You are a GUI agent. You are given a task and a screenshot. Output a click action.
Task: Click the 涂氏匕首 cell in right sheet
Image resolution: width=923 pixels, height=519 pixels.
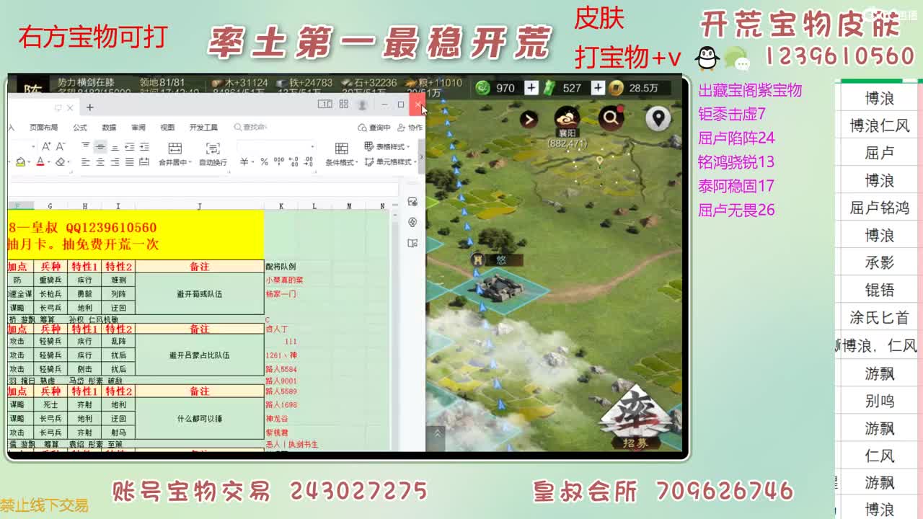click(x=879, y=317)
